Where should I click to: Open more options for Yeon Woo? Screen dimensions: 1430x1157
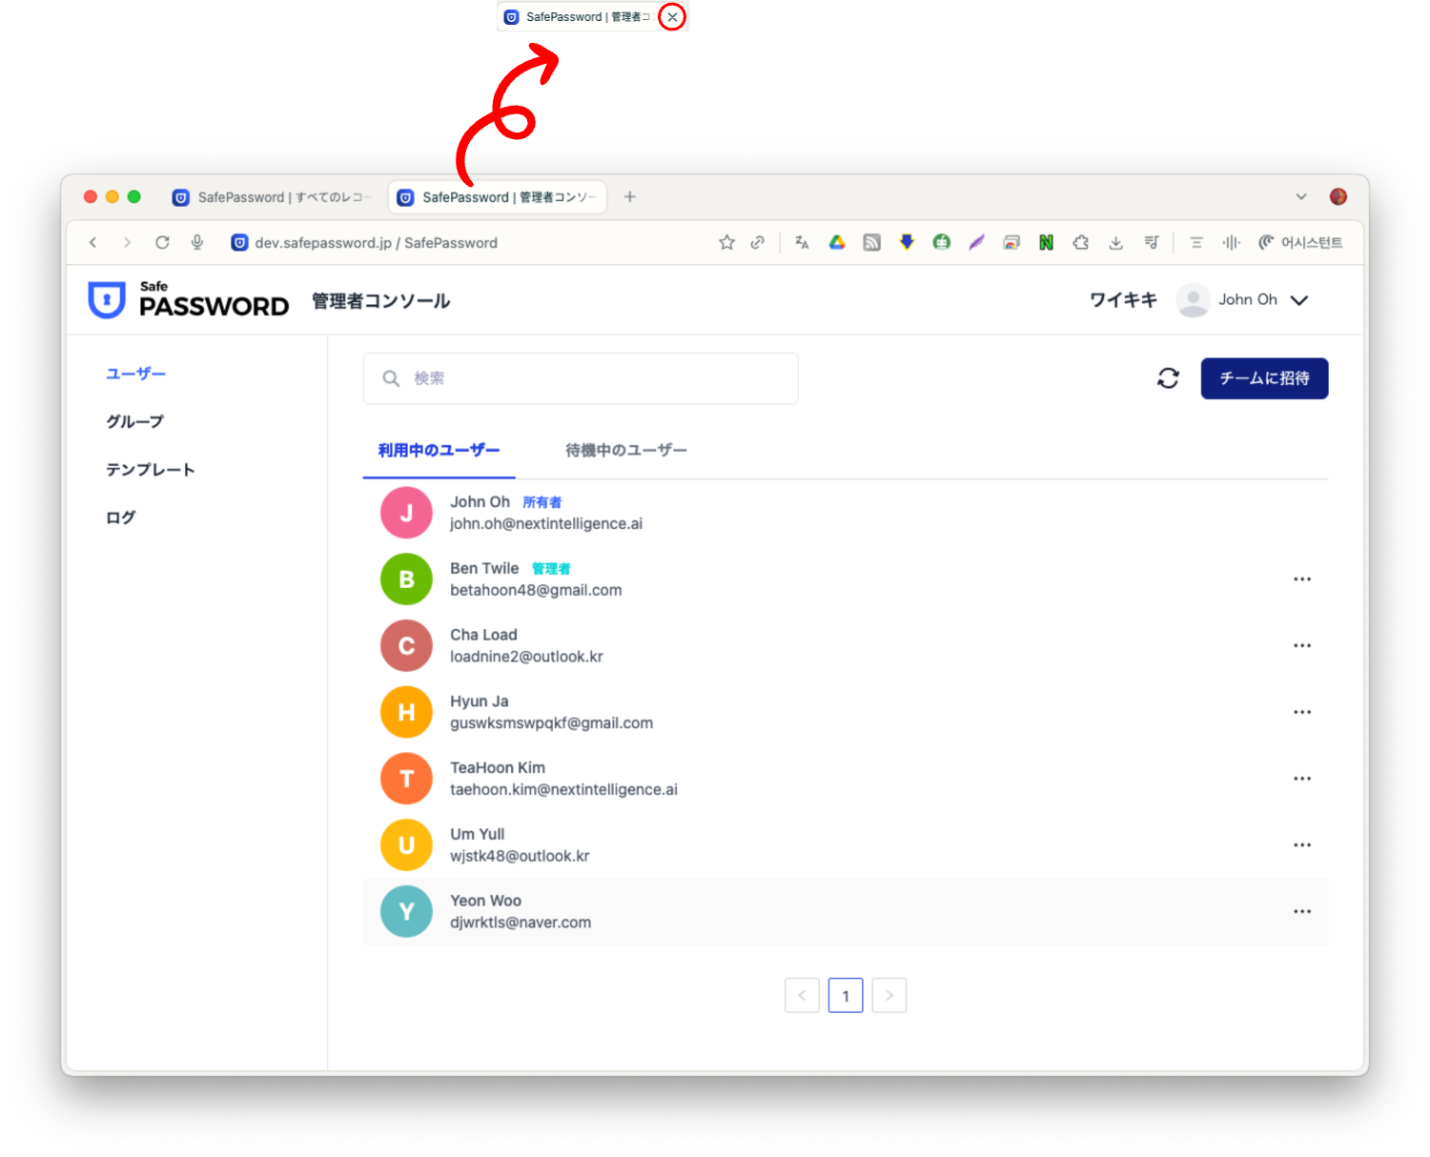point(1301,912)
